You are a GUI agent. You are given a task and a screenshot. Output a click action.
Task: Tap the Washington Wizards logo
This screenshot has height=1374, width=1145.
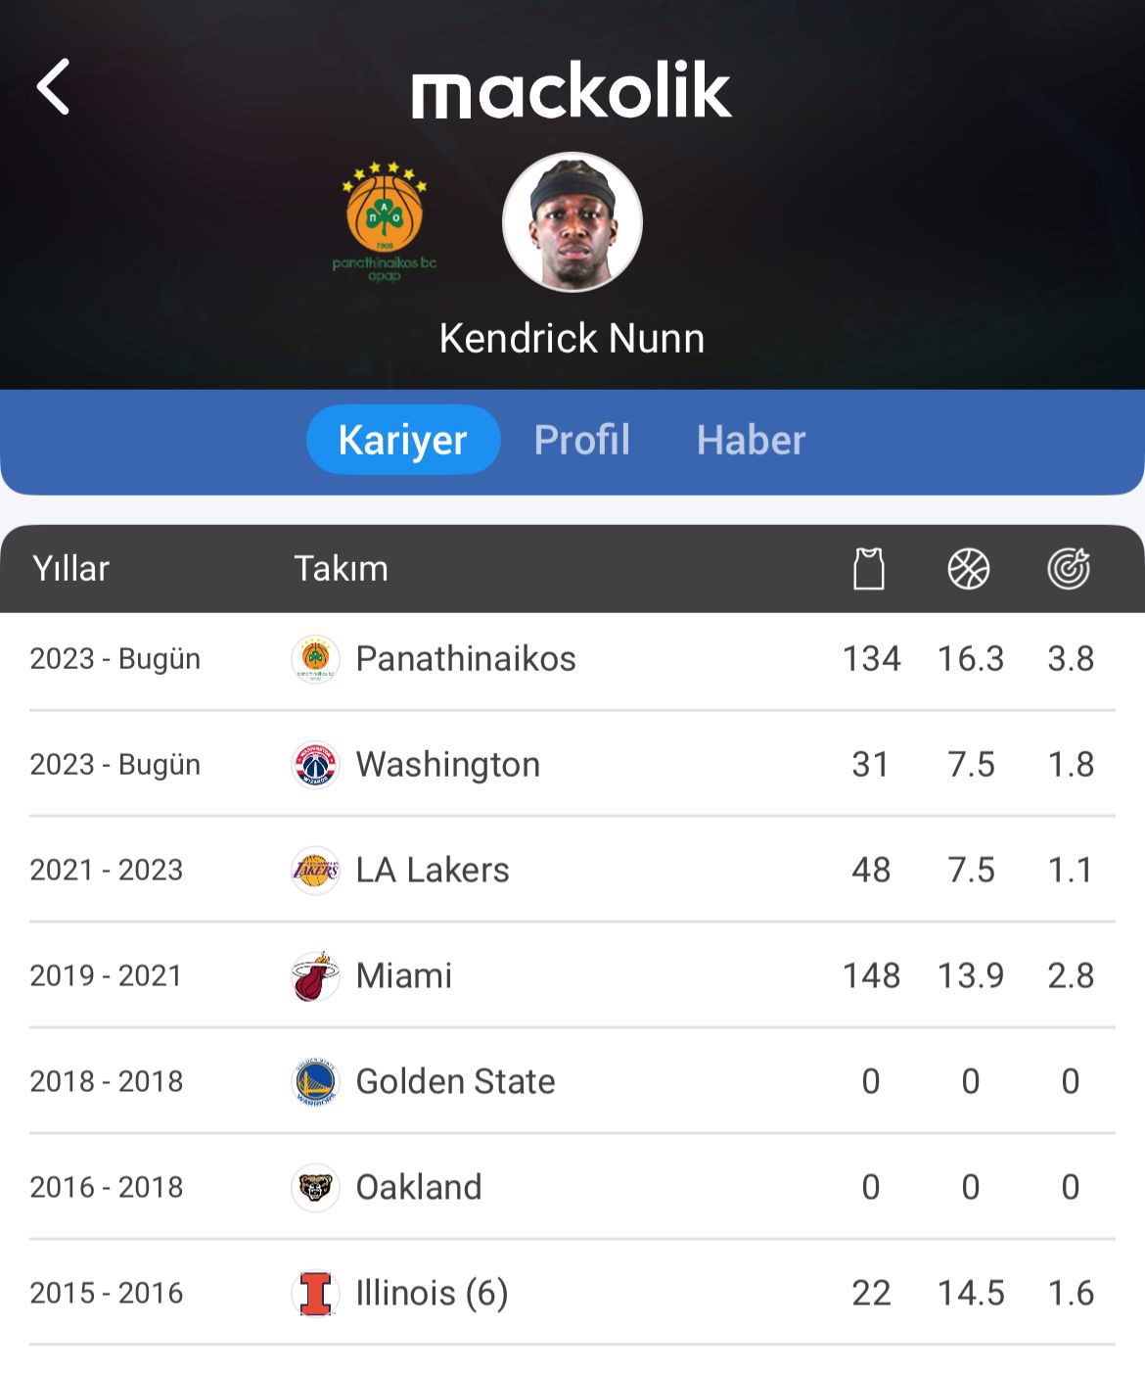315,765
